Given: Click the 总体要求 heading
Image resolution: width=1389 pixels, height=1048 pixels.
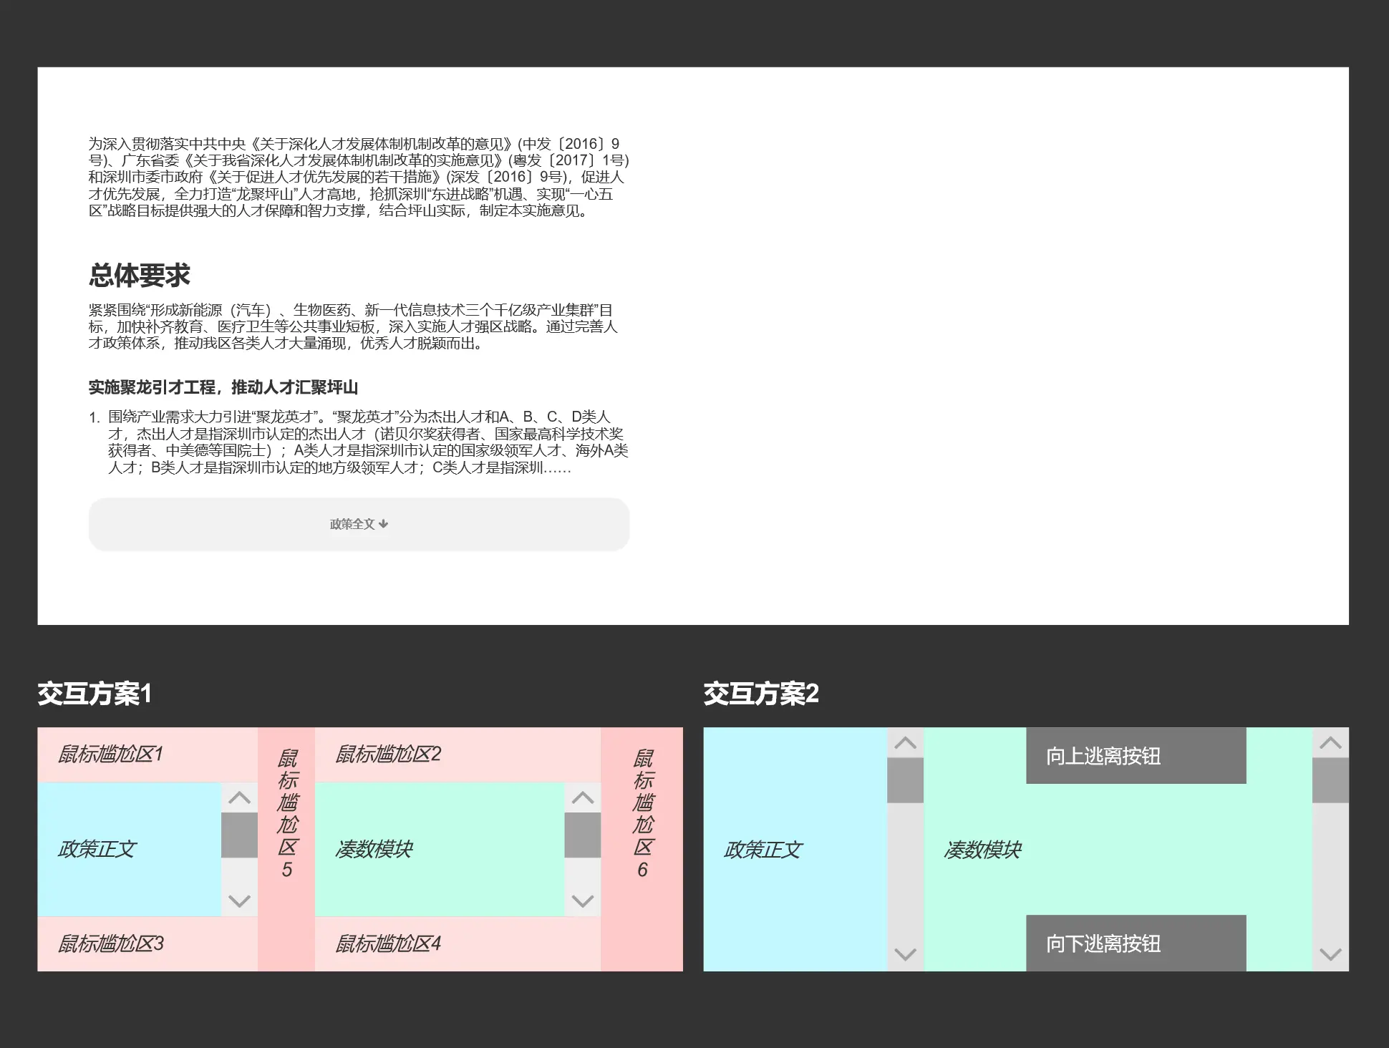Looking at the screenshot, I should pyautogui.click(x=140, y=276).
